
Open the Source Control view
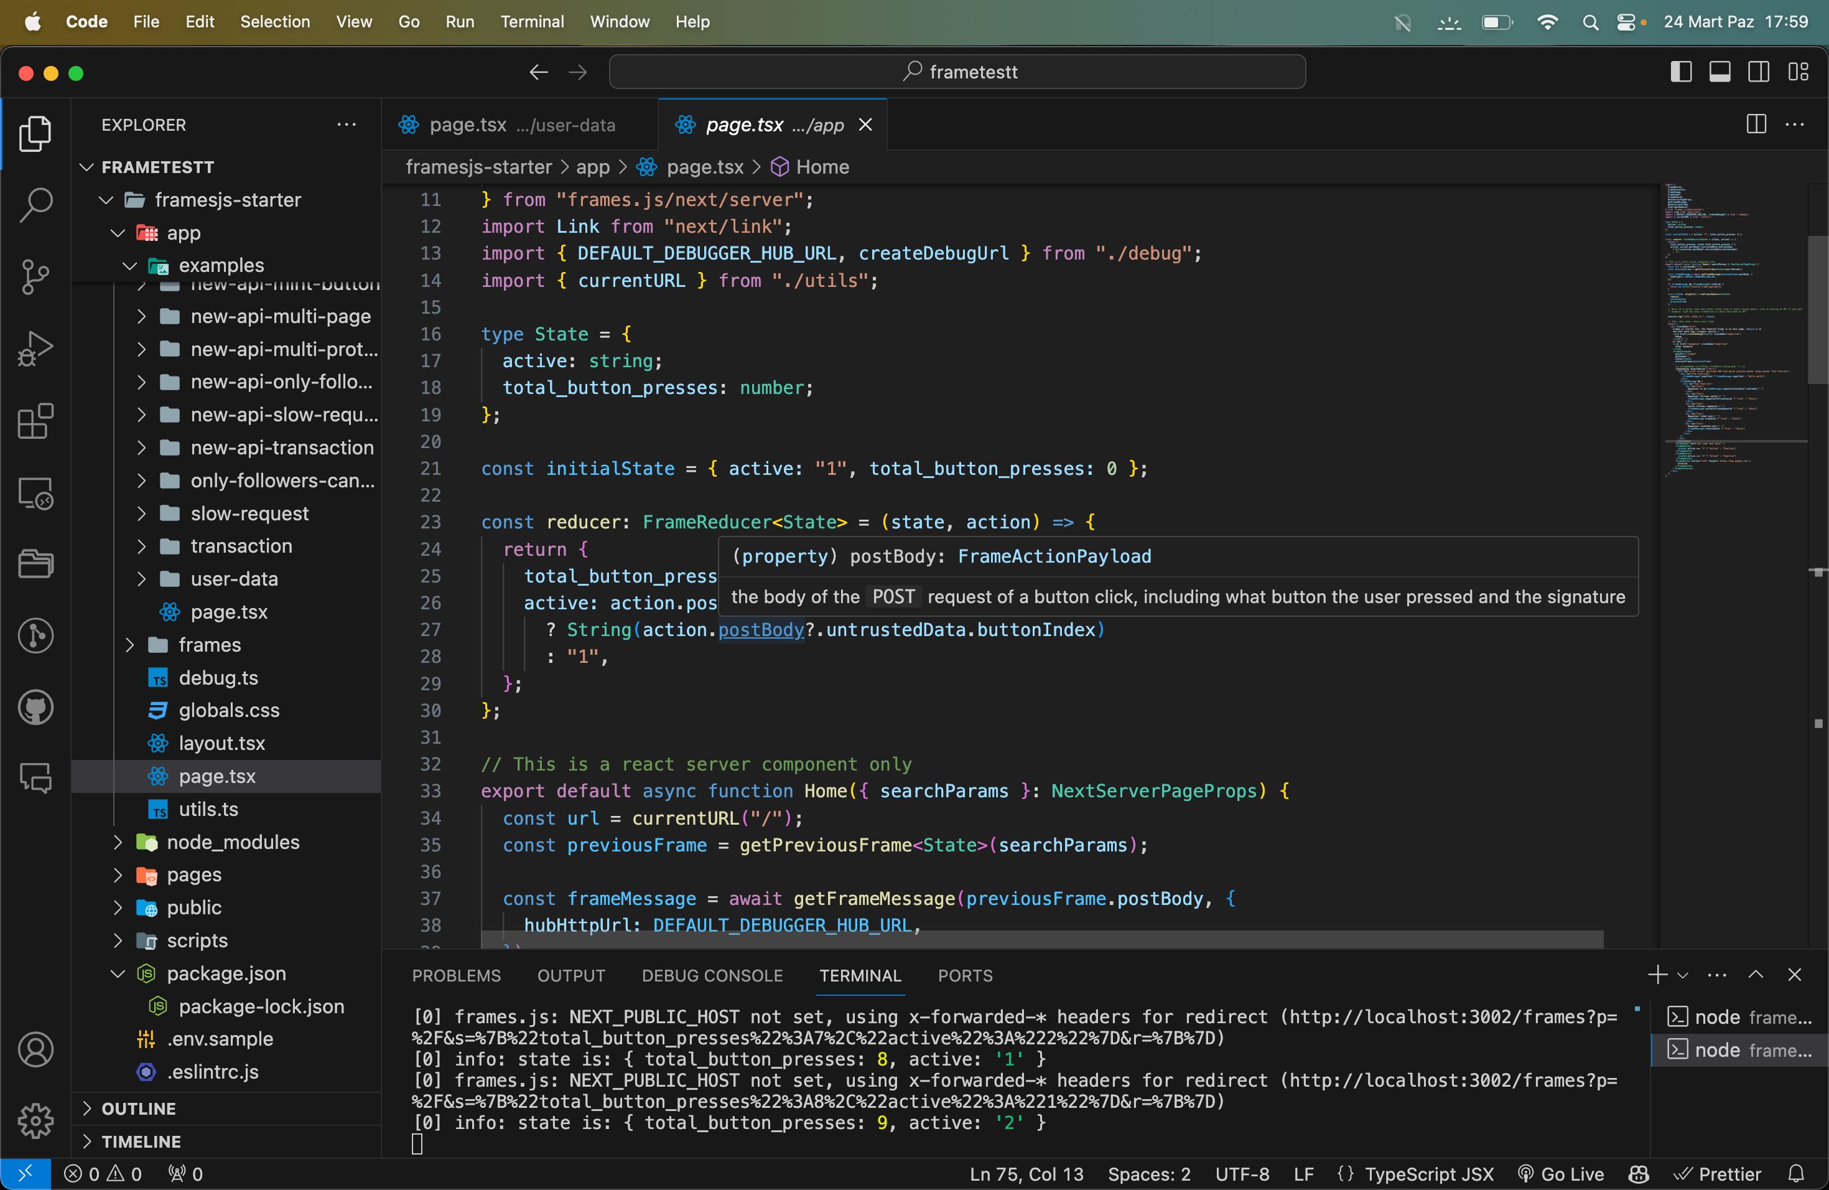[x=35, y=277]
